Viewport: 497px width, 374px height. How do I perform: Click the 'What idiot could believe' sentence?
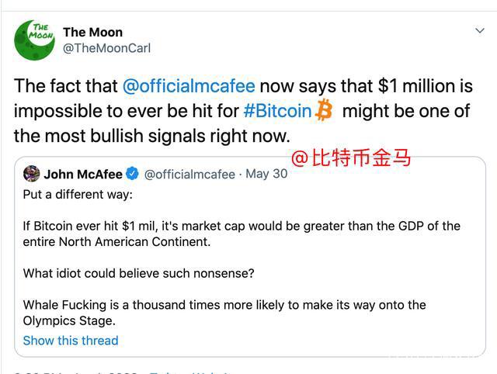tap(138, 273)
